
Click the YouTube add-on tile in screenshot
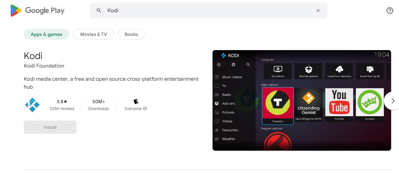(339, 104)
